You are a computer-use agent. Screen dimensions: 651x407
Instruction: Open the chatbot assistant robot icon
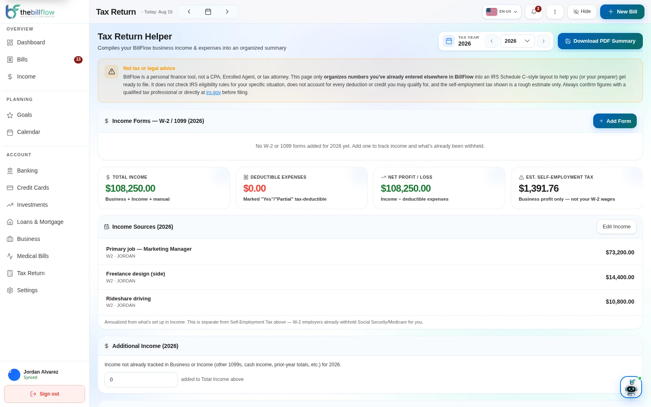tap(631, 387)
